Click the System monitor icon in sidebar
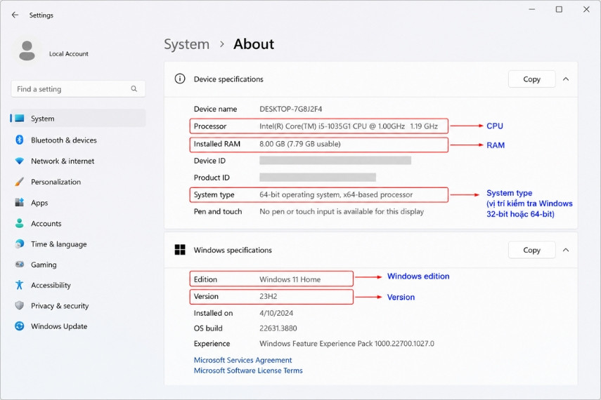 [x=20, y=119]
